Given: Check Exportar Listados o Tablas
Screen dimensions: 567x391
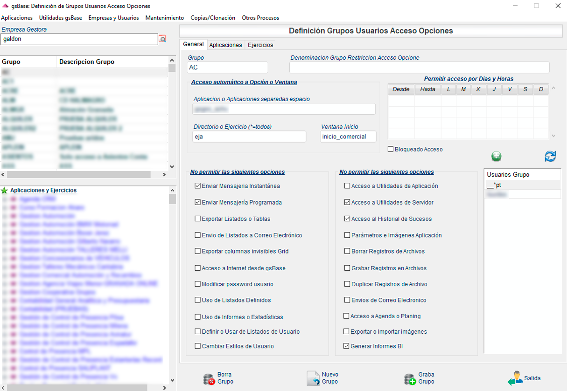Looking at the screenshot, I should (197, 219).
